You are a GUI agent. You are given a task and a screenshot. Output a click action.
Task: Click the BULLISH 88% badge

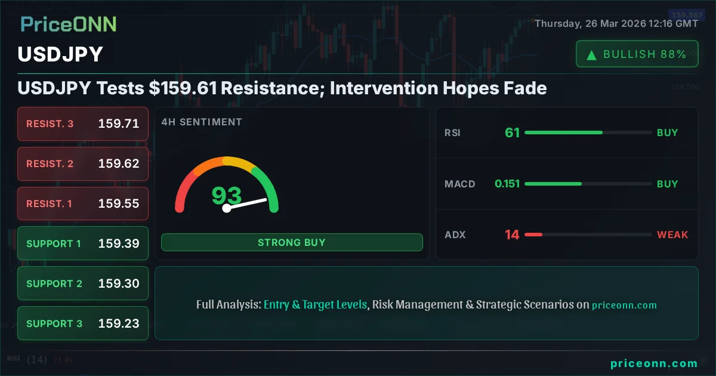637,54
